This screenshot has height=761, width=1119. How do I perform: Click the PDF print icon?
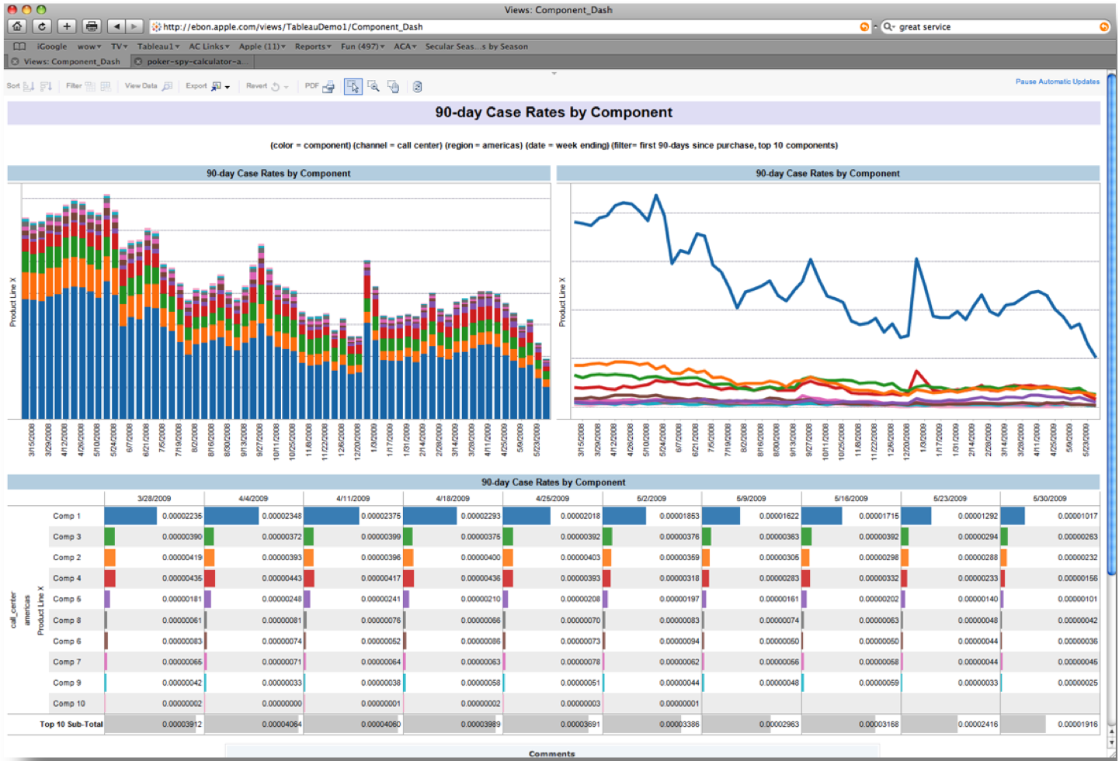point(328,87)
